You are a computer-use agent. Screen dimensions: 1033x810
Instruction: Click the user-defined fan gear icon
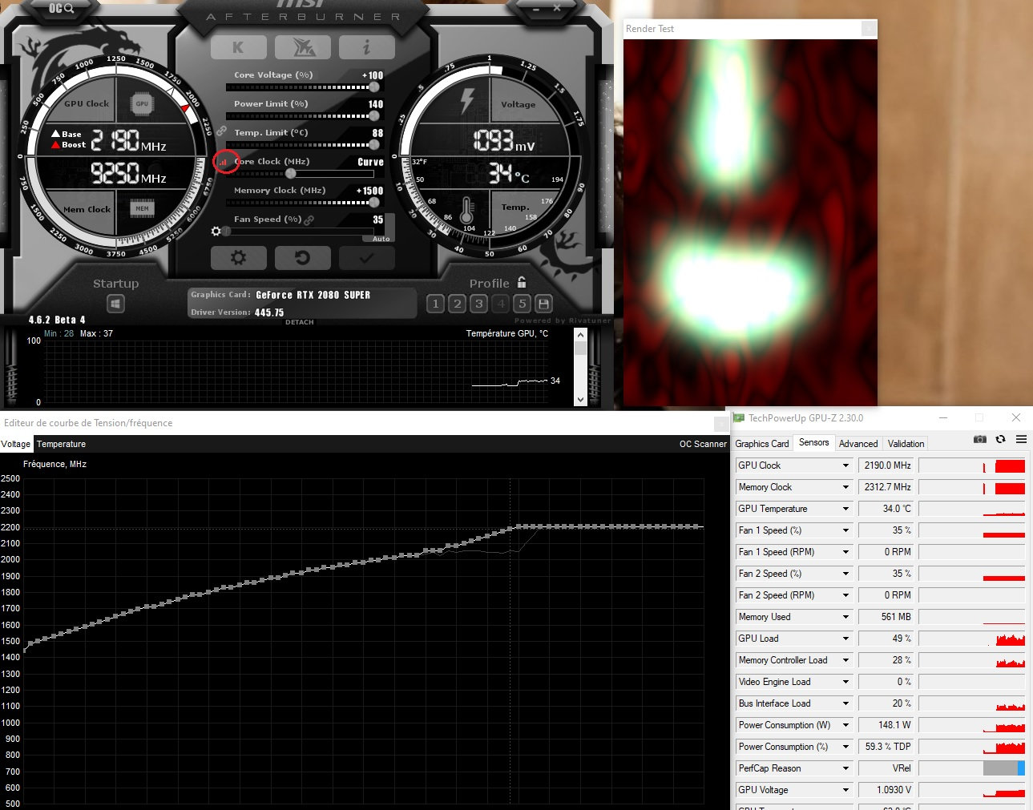[x=216, y=232]
